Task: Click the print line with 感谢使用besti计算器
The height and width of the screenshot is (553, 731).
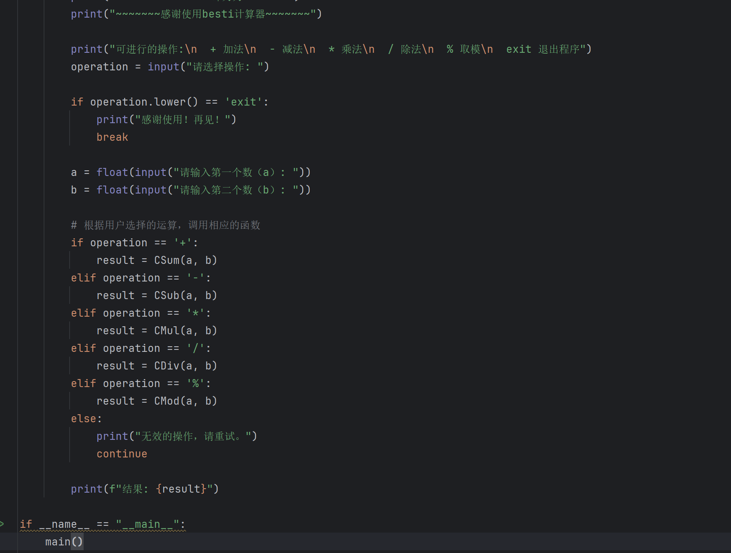Action: [196, 14]
